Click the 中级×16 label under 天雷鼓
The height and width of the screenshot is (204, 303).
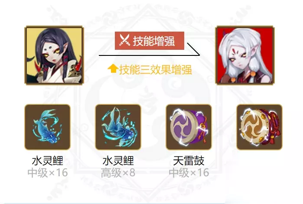(189, 172)
